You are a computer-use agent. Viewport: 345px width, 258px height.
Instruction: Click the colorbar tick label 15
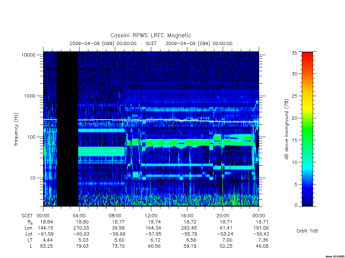[x=294, y=140]
